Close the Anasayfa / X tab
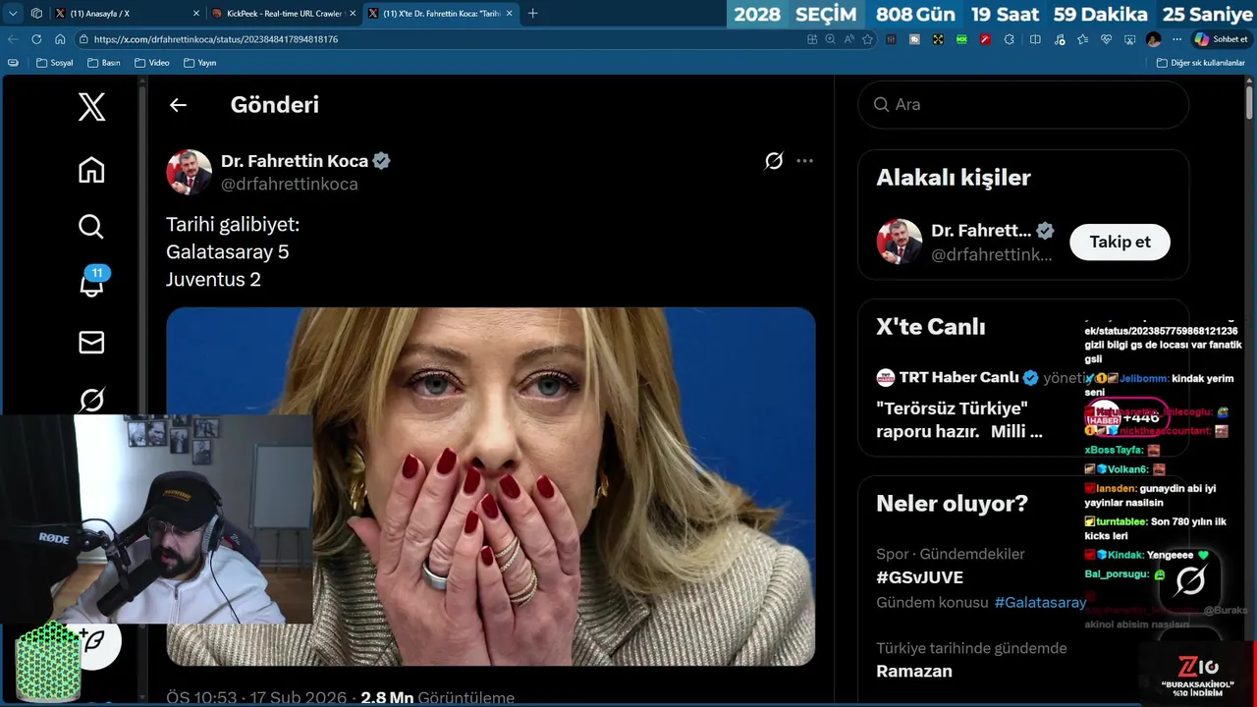 (195, 13)
